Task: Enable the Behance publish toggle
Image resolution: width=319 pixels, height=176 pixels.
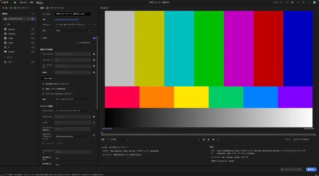Action: coord(33,29)
